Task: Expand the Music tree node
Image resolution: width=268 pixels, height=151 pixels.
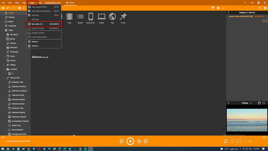Action: point(2,21)
